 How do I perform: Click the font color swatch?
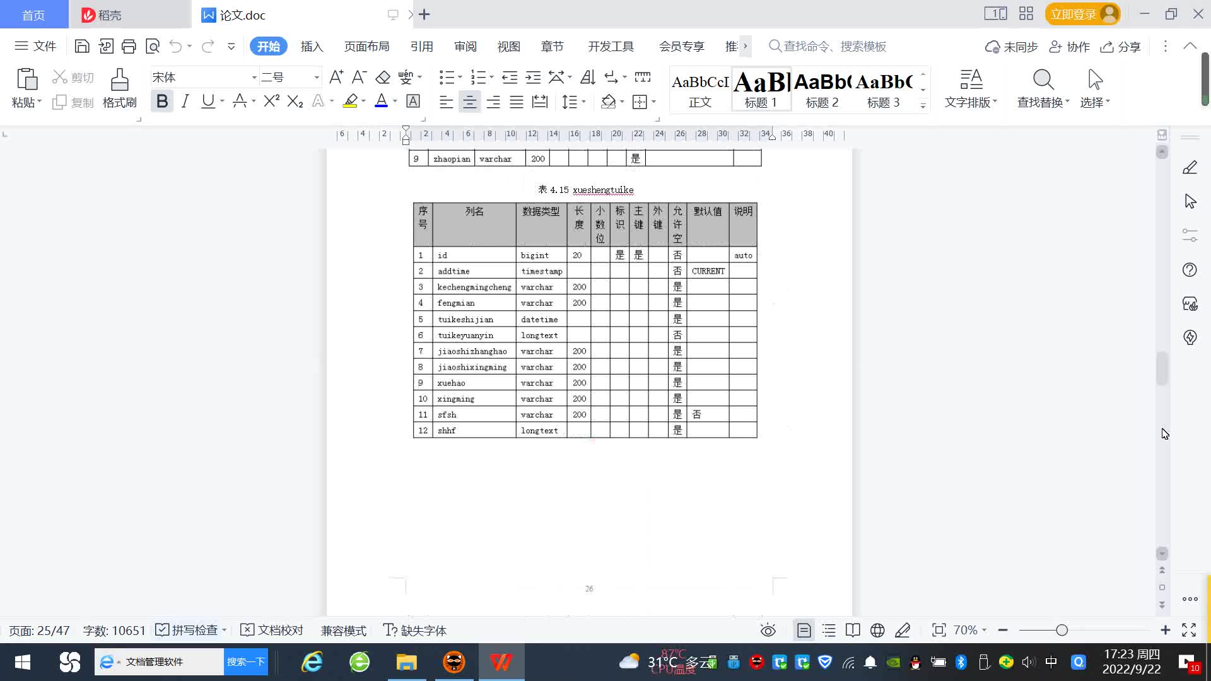pos(382,101)
